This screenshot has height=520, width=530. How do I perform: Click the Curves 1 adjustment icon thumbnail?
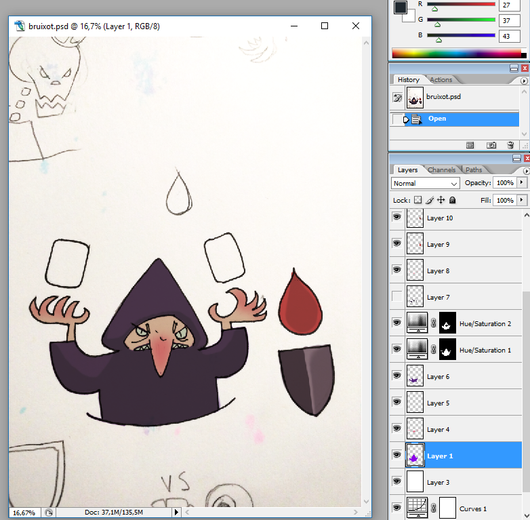417,508
